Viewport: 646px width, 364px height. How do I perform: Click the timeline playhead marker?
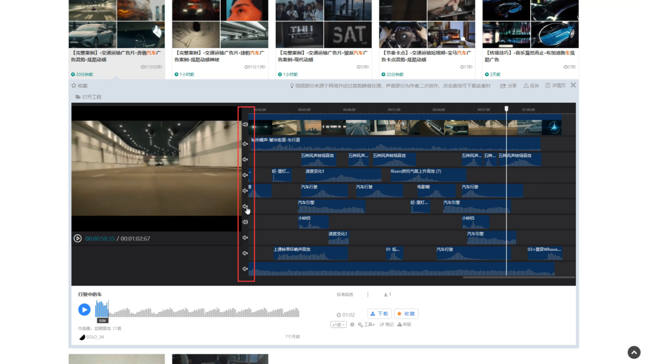[x=507, y=109]
